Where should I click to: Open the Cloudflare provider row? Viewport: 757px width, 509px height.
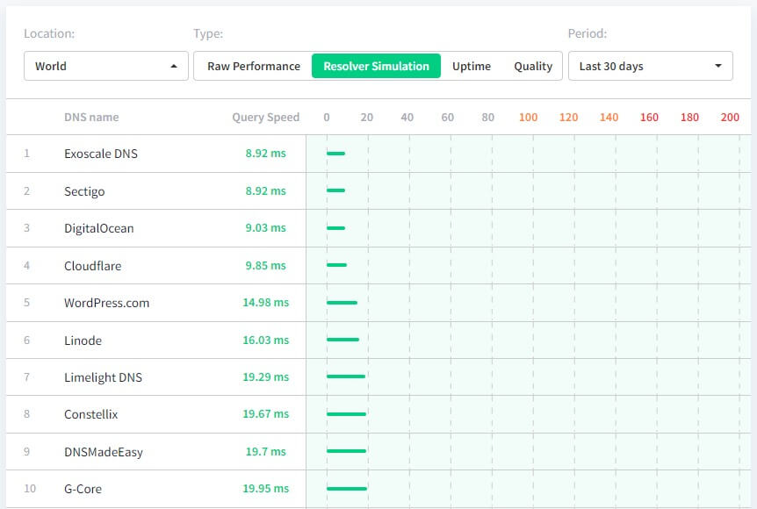(x=378, y=265)
